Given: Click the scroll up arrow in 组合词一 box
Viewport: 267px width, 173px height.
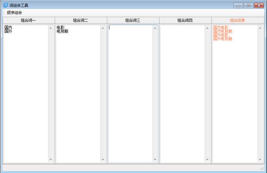Looking at the screenshot, I should click(x=51, y=28).
